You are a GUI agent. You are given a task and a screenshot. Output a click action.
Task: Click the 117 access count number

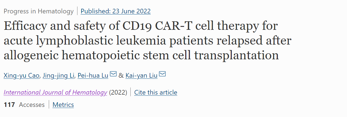(9, 105)
